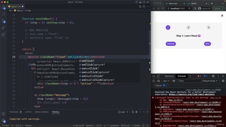The image size is (226, 127).
Task: Open DevTools settings gear
Action: 213,76
